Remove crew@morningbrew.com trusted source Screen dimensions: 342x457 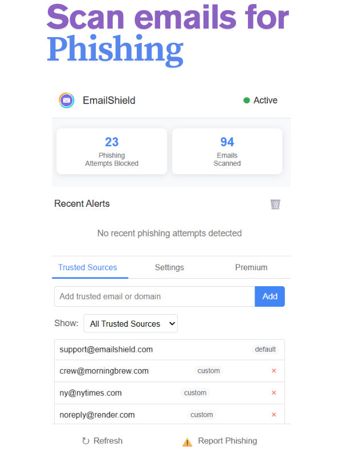click(274, 371)
